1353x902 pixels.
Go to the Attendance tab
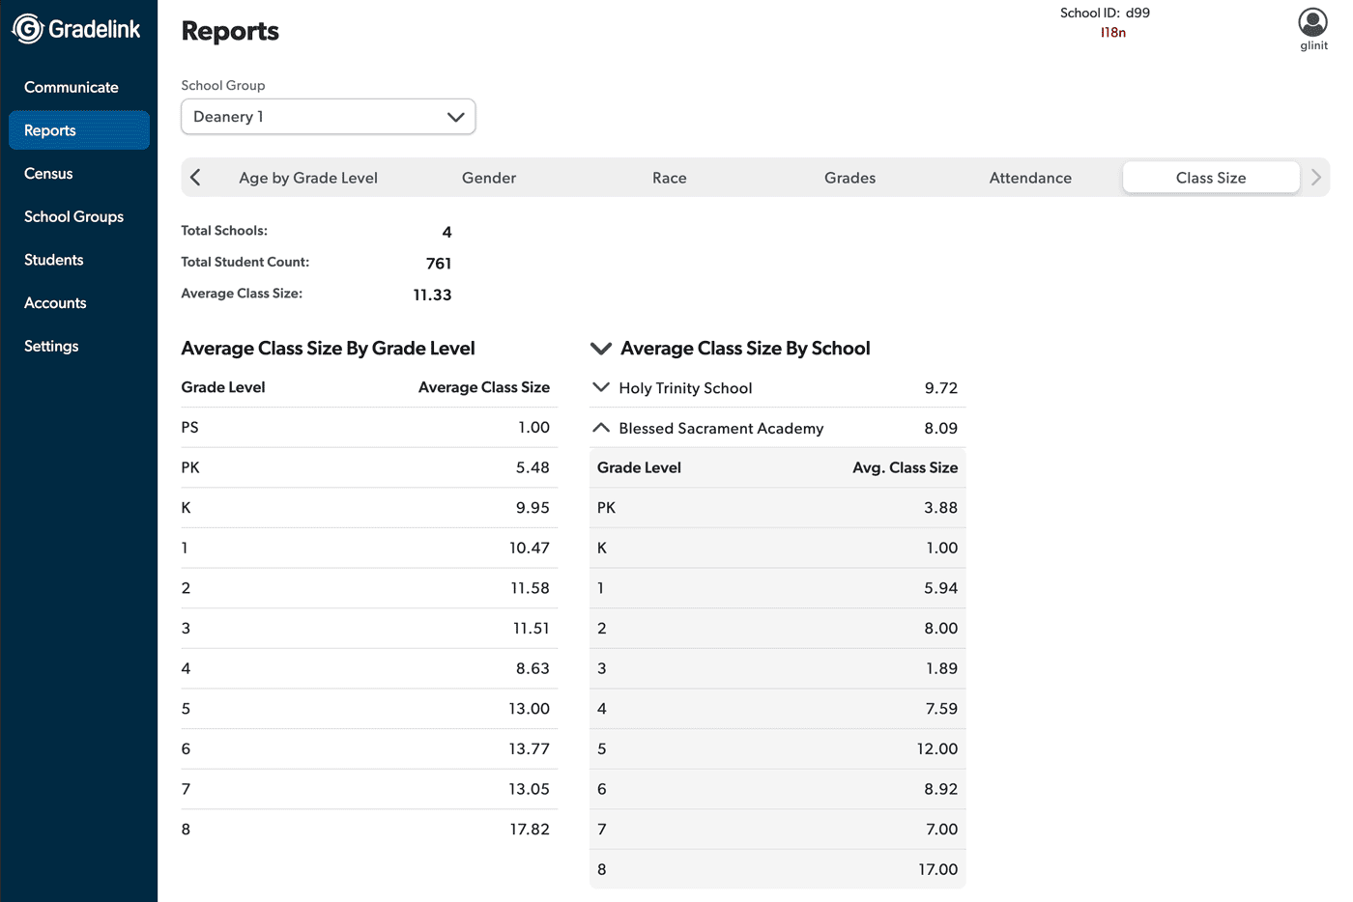coord(1030,178)
